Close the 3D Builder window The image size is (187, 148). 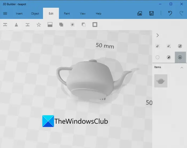[181, 4]
